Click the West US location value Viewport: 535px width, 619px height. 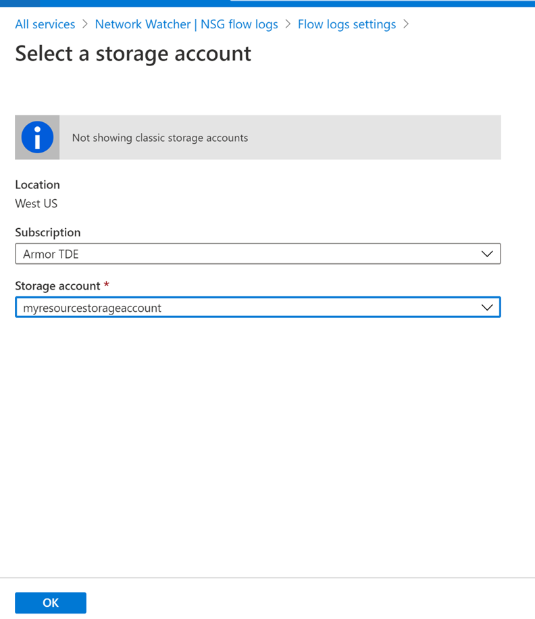pos(36,203)
